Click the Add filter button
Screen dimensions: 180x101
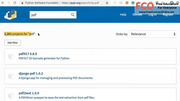coord(13,43)
